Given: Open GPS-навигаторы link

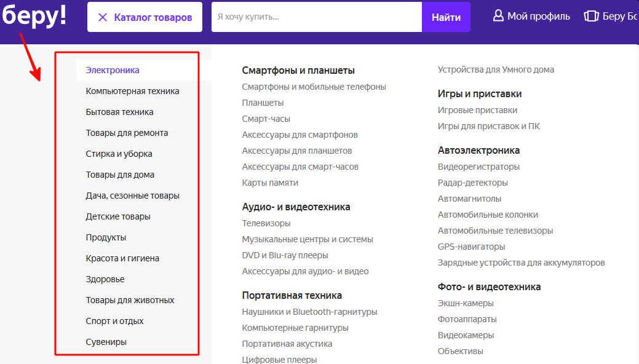Looking at the screenshot, I should pos(472,247).
